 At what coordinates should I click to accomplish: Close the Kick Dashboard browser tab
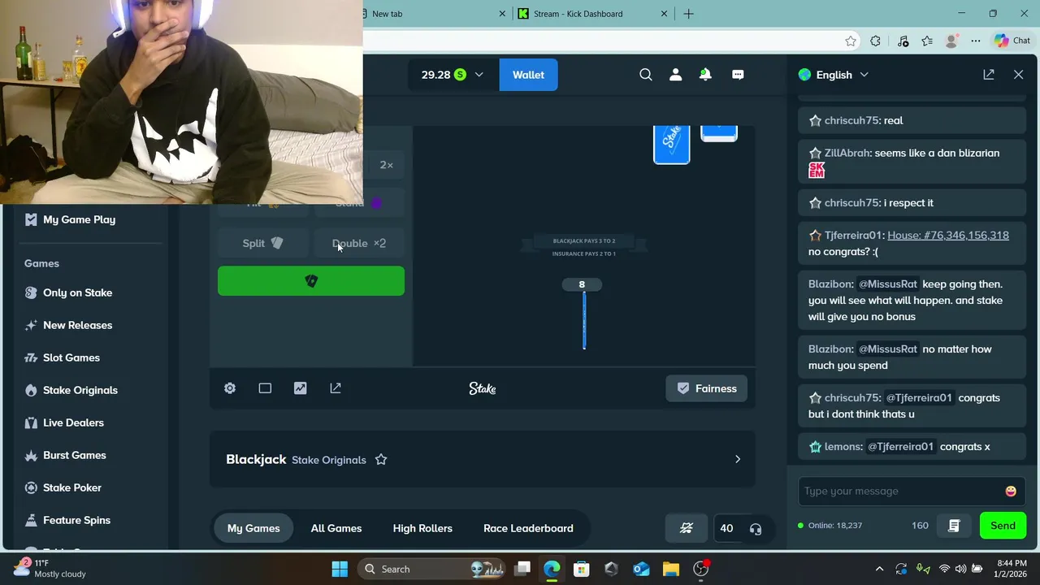664,14
